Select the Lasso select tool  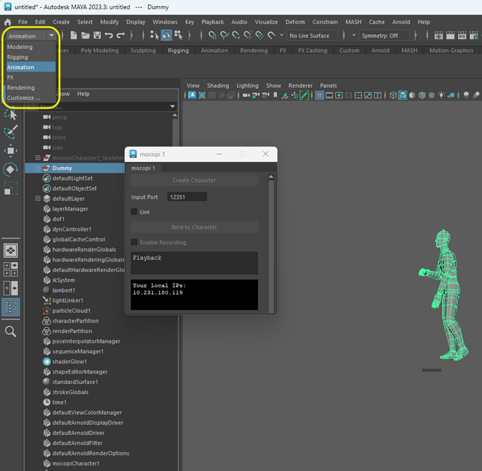coord(11,114)
